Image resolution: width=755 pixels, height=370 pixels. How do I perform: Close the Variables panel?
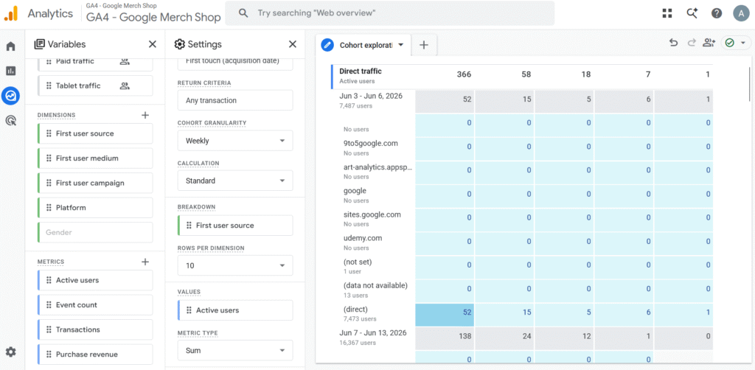pos(152,44)
